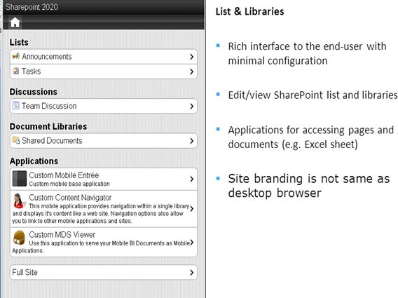
Task: Click the Custom Mobile Entrée app icon
Action: click(20, 179)
